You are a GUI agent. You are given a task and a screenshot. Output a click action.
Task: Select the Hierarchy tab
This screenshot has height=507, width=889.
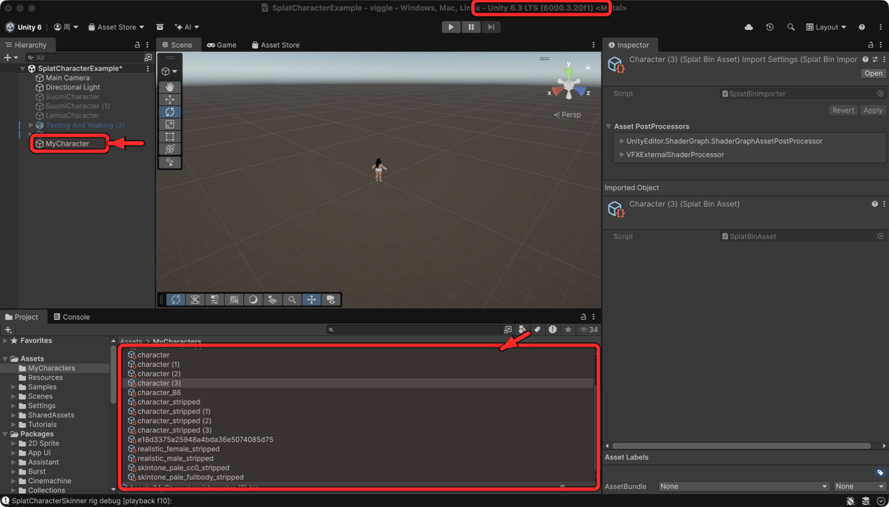tap(26, 45)
